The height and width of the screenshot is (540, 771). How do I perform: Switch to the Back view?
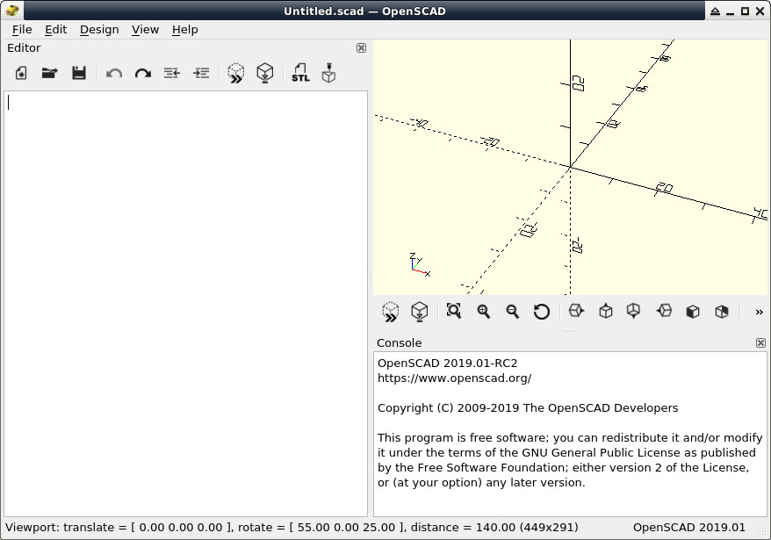[722, 312]
